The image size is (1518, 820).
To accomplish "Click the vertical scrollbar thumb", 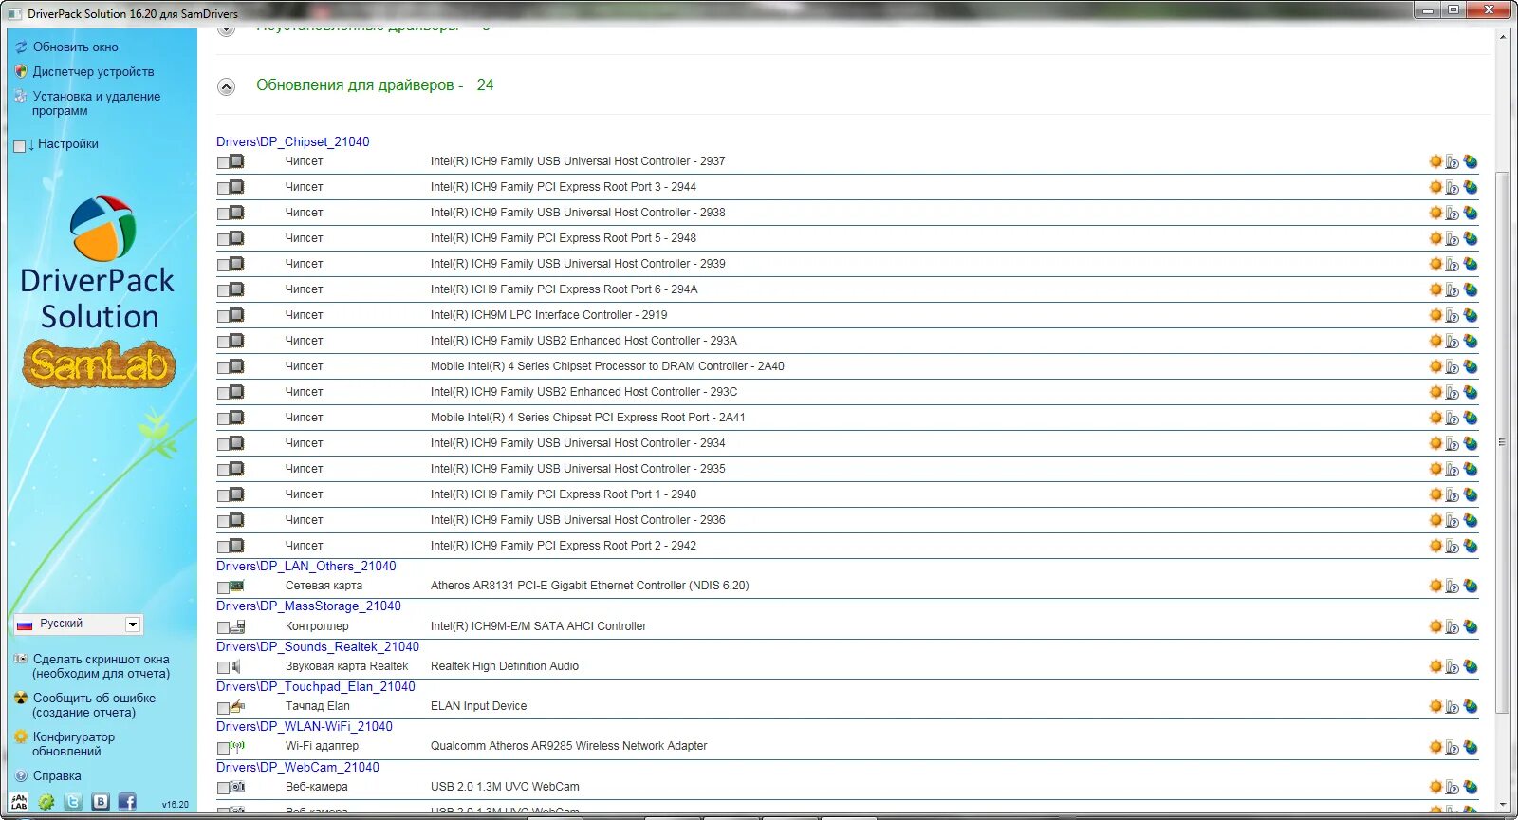I will tap(1502, 442).
